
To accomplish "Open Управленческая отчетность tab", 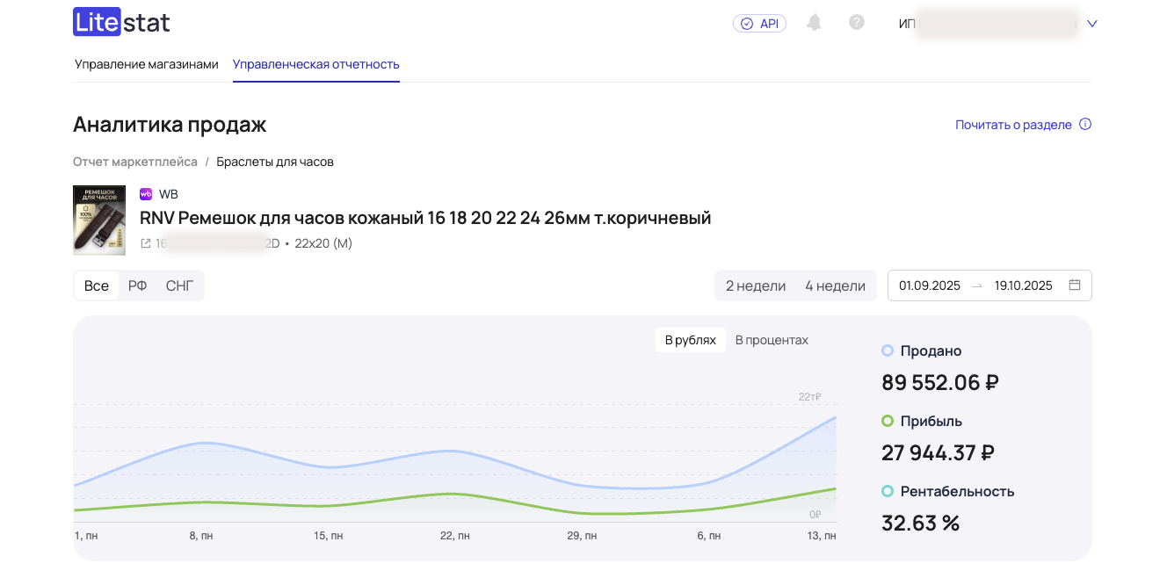I will [x=315, y=64].
